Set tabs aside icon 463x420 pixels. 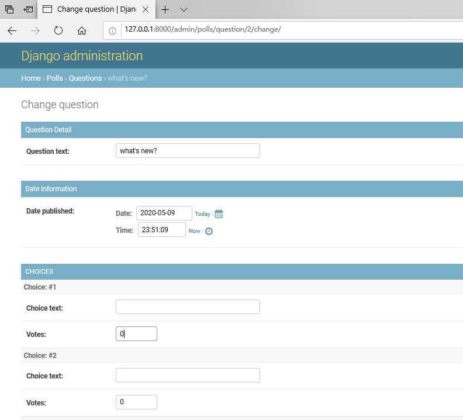tap(28, 9)
